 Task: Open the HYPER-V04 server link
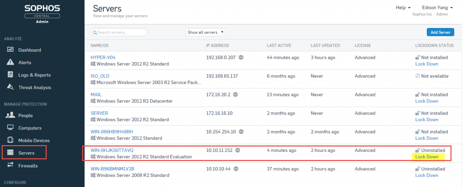click(103, 57)
